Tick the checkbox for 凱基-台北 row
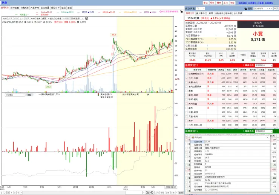 click(186, 82)
